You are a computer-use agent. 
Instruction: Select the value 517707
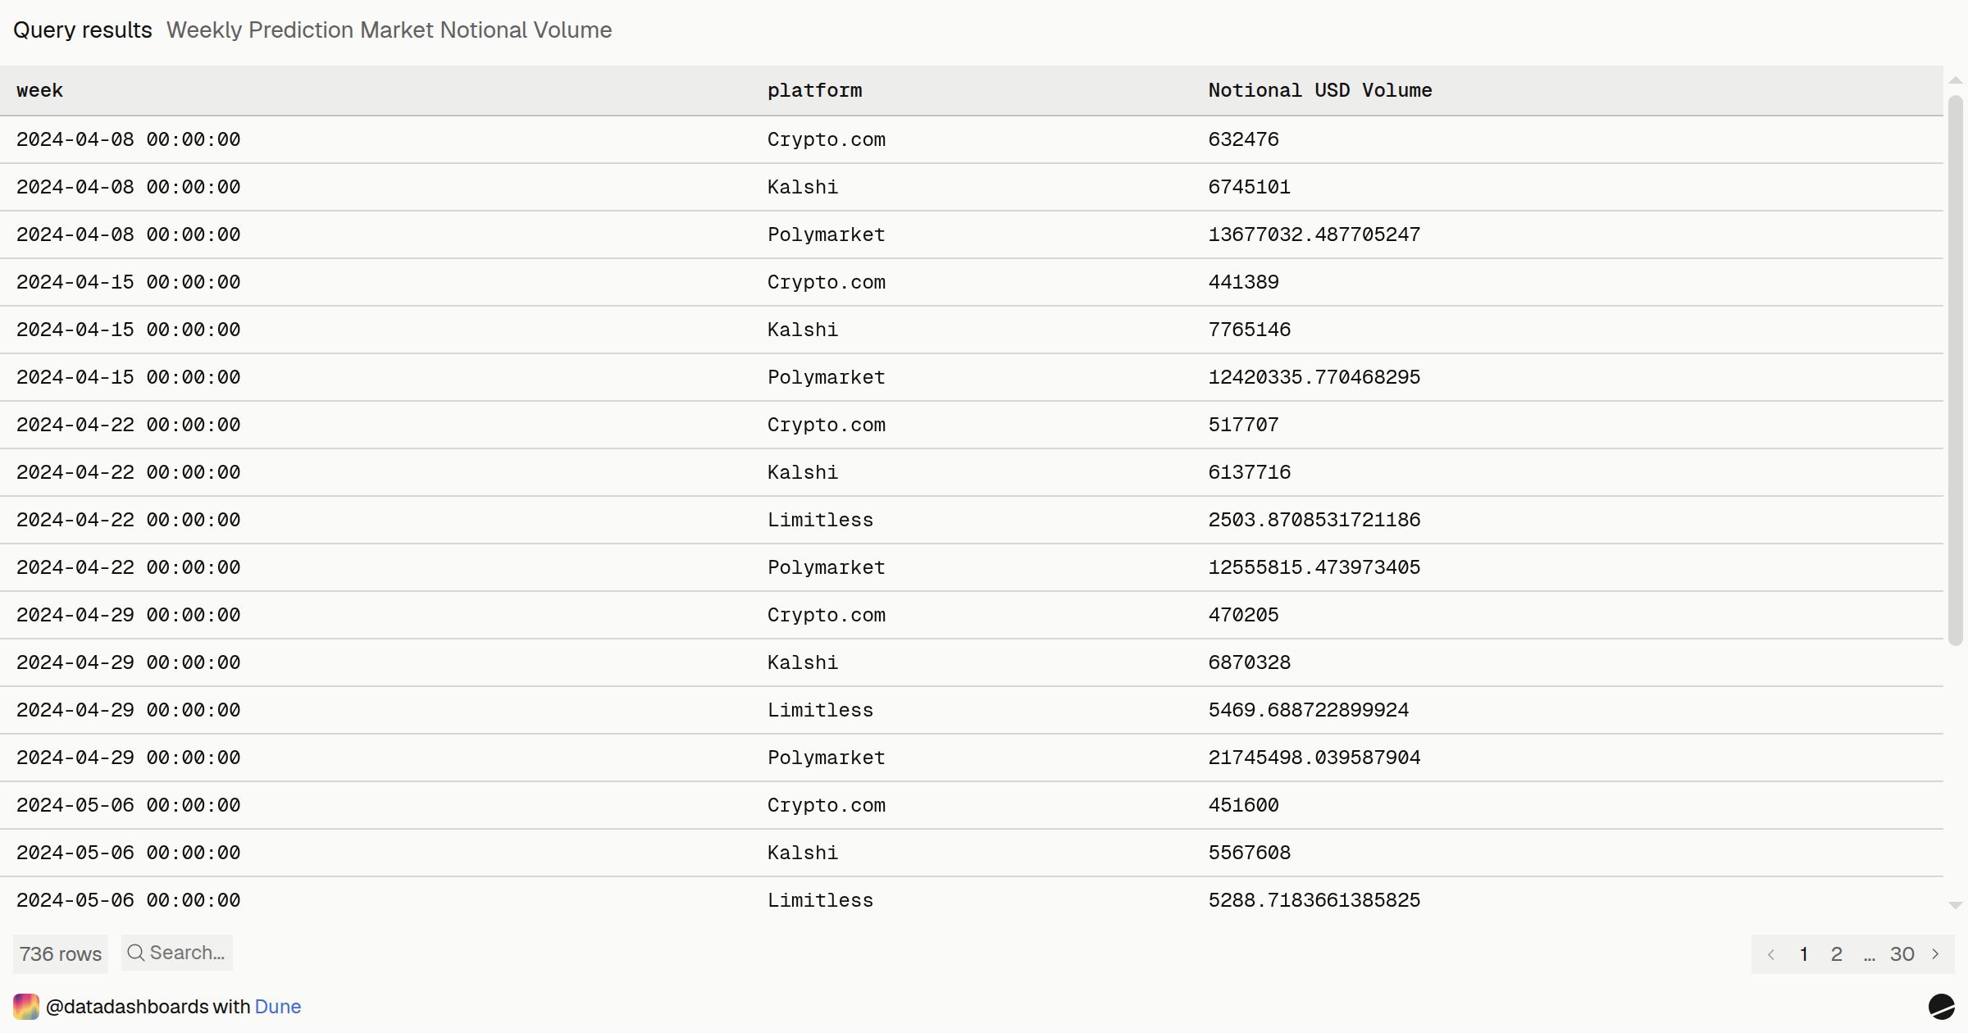click(1243, 425)
